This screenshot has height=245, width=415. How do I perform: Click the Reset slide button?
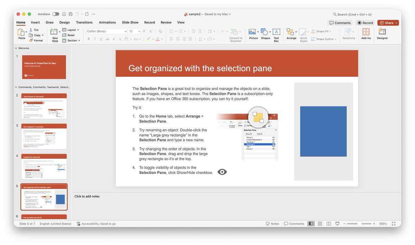click(x=68, y=35)
